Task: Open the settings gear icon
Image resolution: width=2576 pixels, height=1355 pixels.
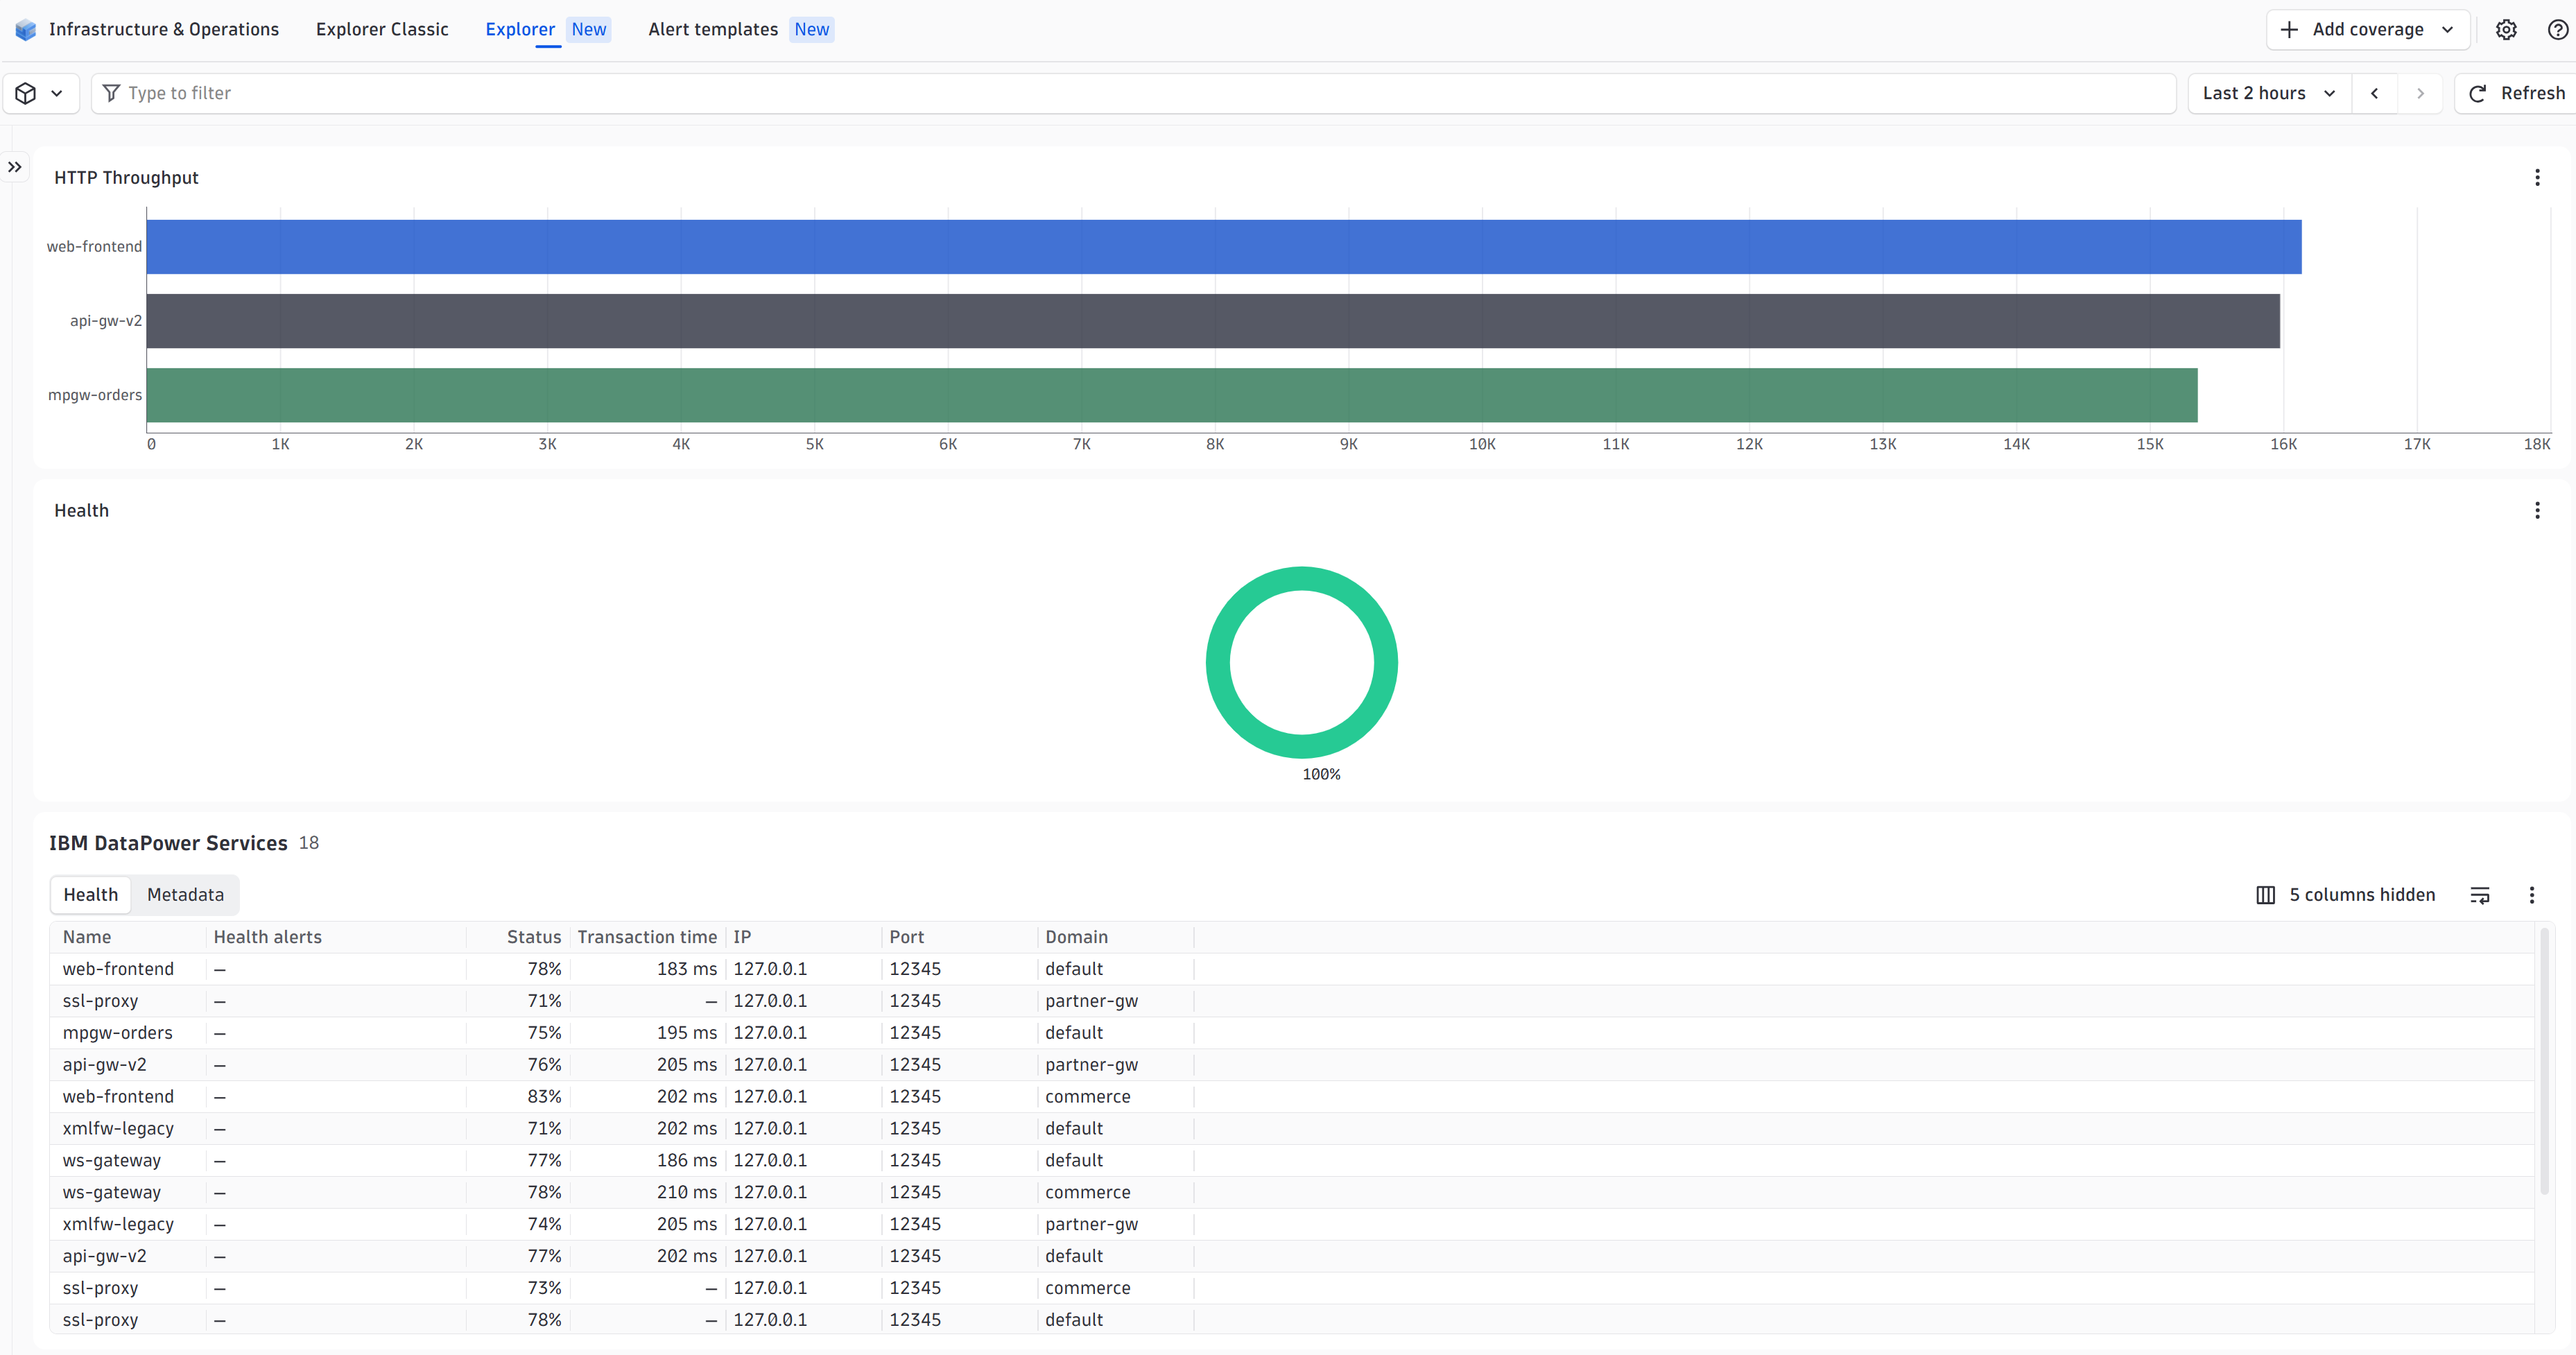Action: point(2505,30)
